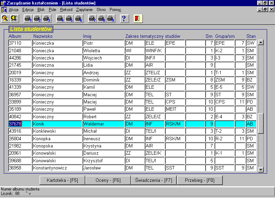Select album number 20961
Screen dimensions: 275x198
click(20, 153)
